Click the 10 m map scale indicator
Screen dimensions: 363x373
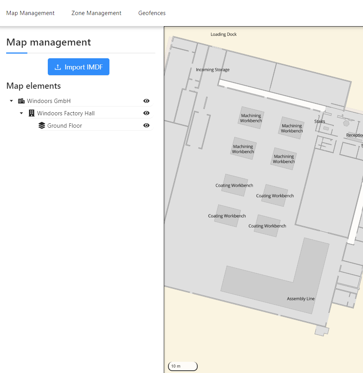[x=183, y=366]
